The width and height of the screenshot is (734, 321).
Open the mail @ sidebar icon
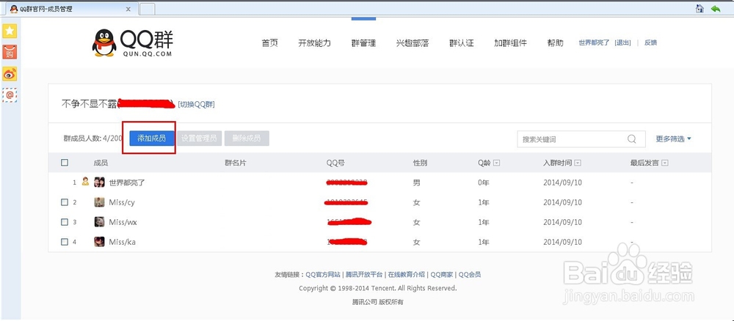[10, 95]
